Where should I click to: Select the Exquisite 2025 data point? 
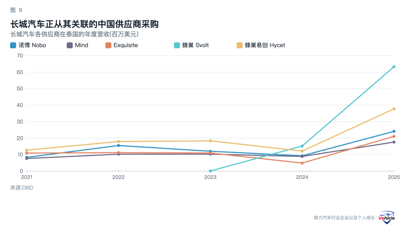click(x=394, y=136)
